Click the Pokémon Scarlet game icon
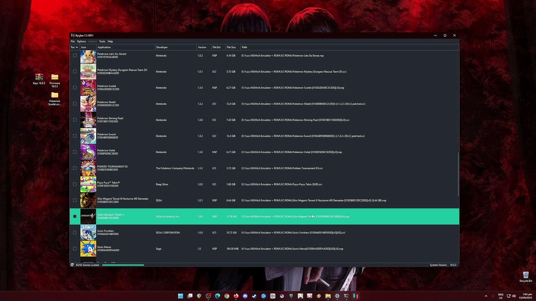 pos(88,88)
